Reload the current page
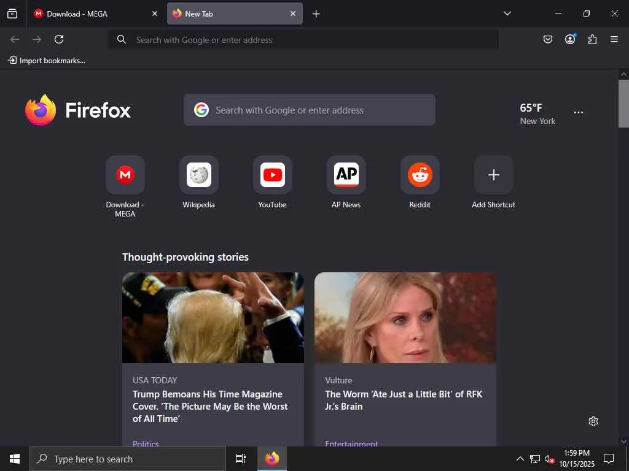 (59, 39)
